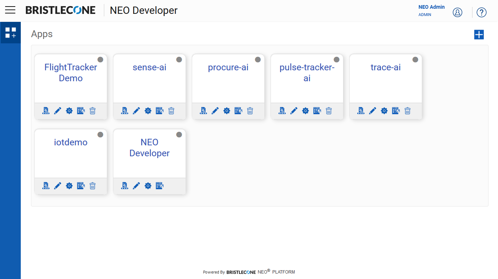Click the build pipeline icon for pulse-tracker-ai
This screenshot has height=279, width=498.
click(282, 111)
